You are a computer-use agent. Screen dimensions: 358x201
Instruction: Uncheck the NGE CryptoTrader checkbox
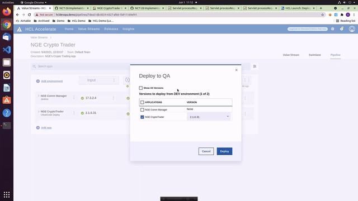pos(142,117)
